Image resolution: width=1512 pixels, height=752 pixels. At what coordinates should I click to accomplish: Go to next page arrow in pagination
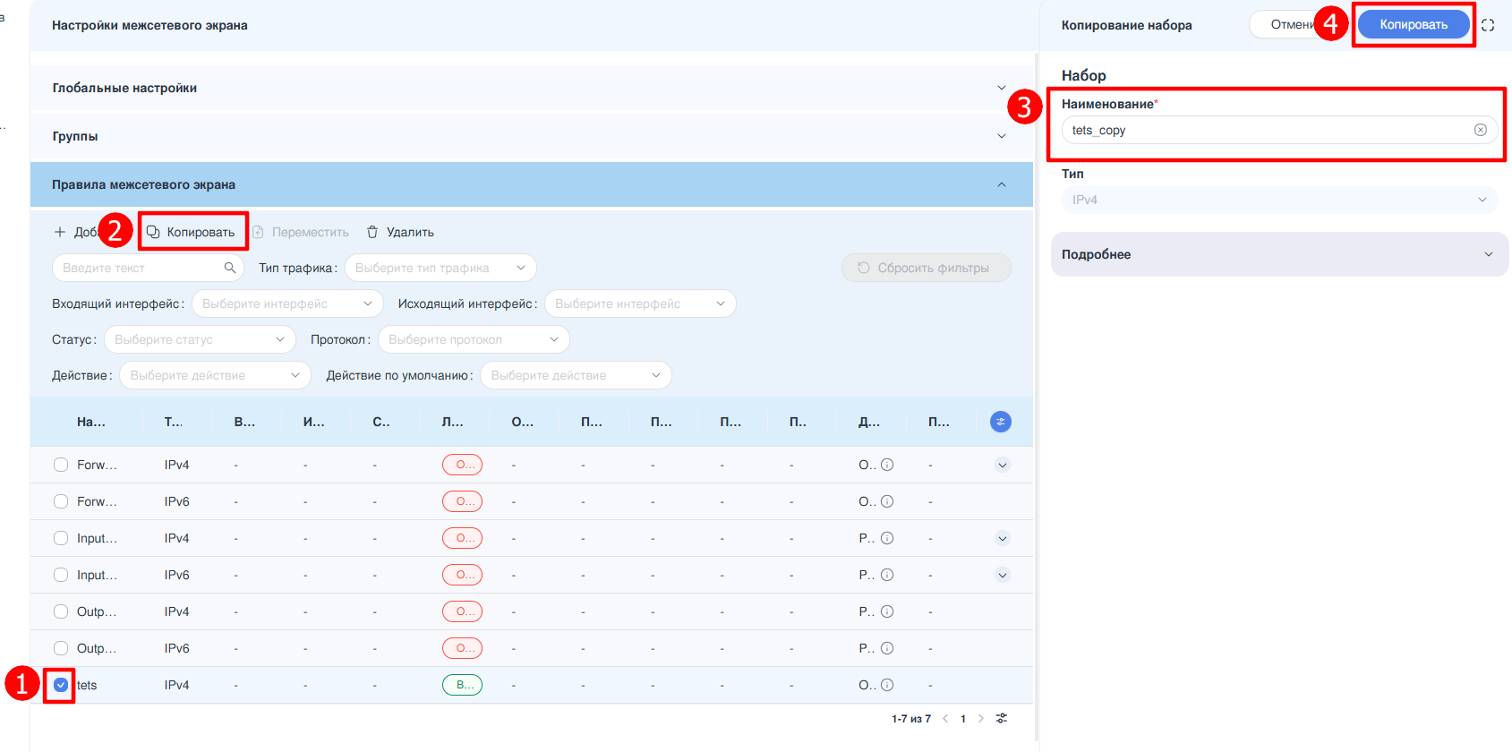tap(981, 718)
